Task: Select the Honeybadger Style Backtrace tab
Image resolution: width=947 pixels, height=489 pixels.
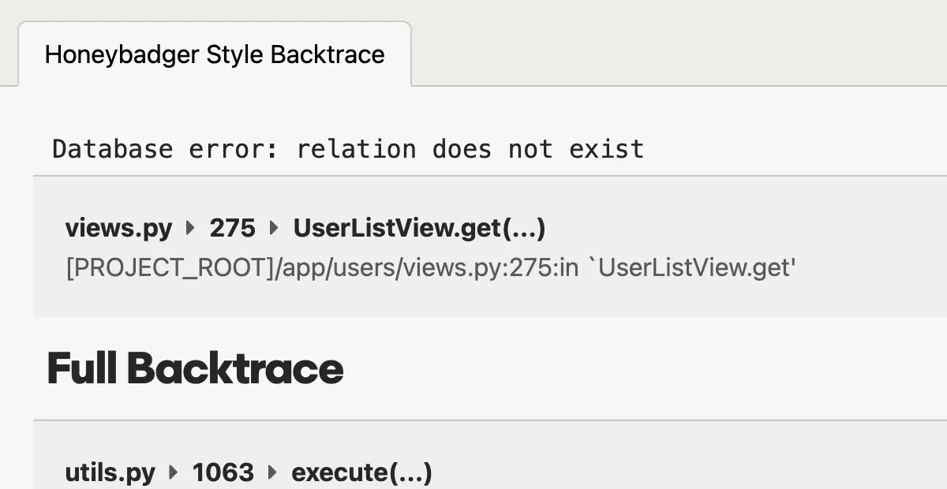Action: click(x=215, y=54)
